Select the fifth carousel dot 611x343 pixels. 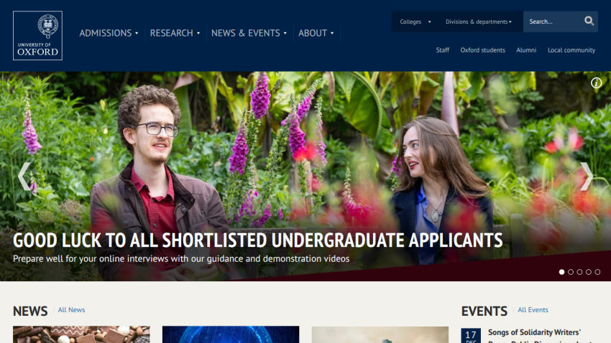(597, 272)
